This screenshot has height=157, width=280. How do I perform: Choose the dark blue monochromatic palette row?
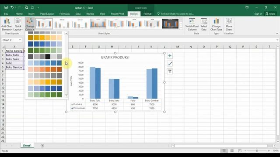point(45,44)
